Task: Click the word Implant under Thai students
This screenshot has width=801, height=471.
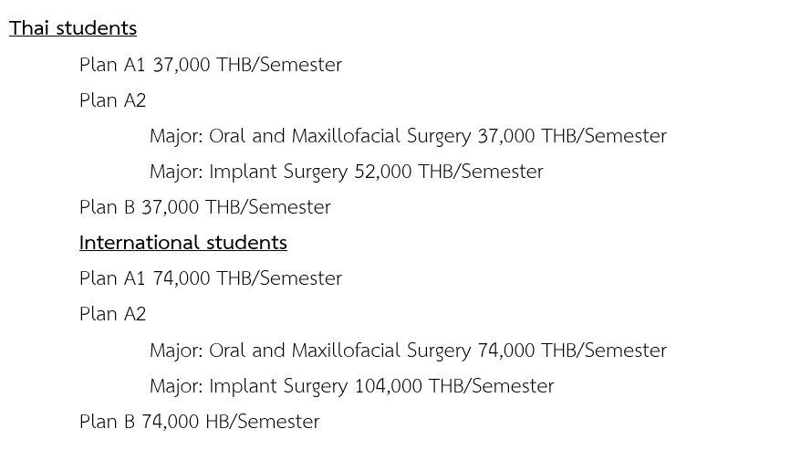Action: click(244, 173)
